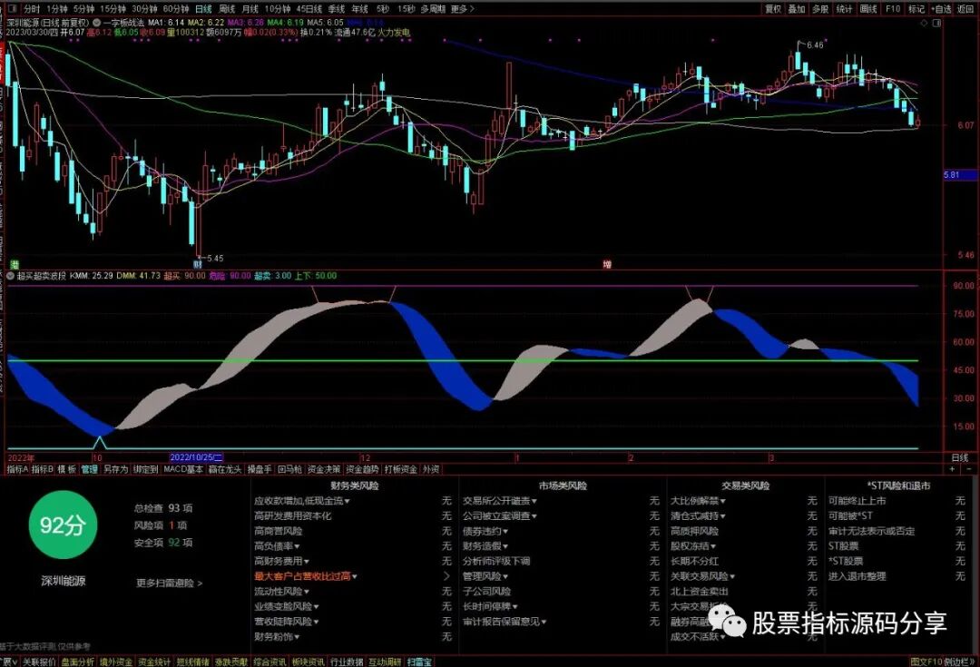Select the 月线 period
The height and width of the screenshot is (667, 980).
[x=250, y=9]
